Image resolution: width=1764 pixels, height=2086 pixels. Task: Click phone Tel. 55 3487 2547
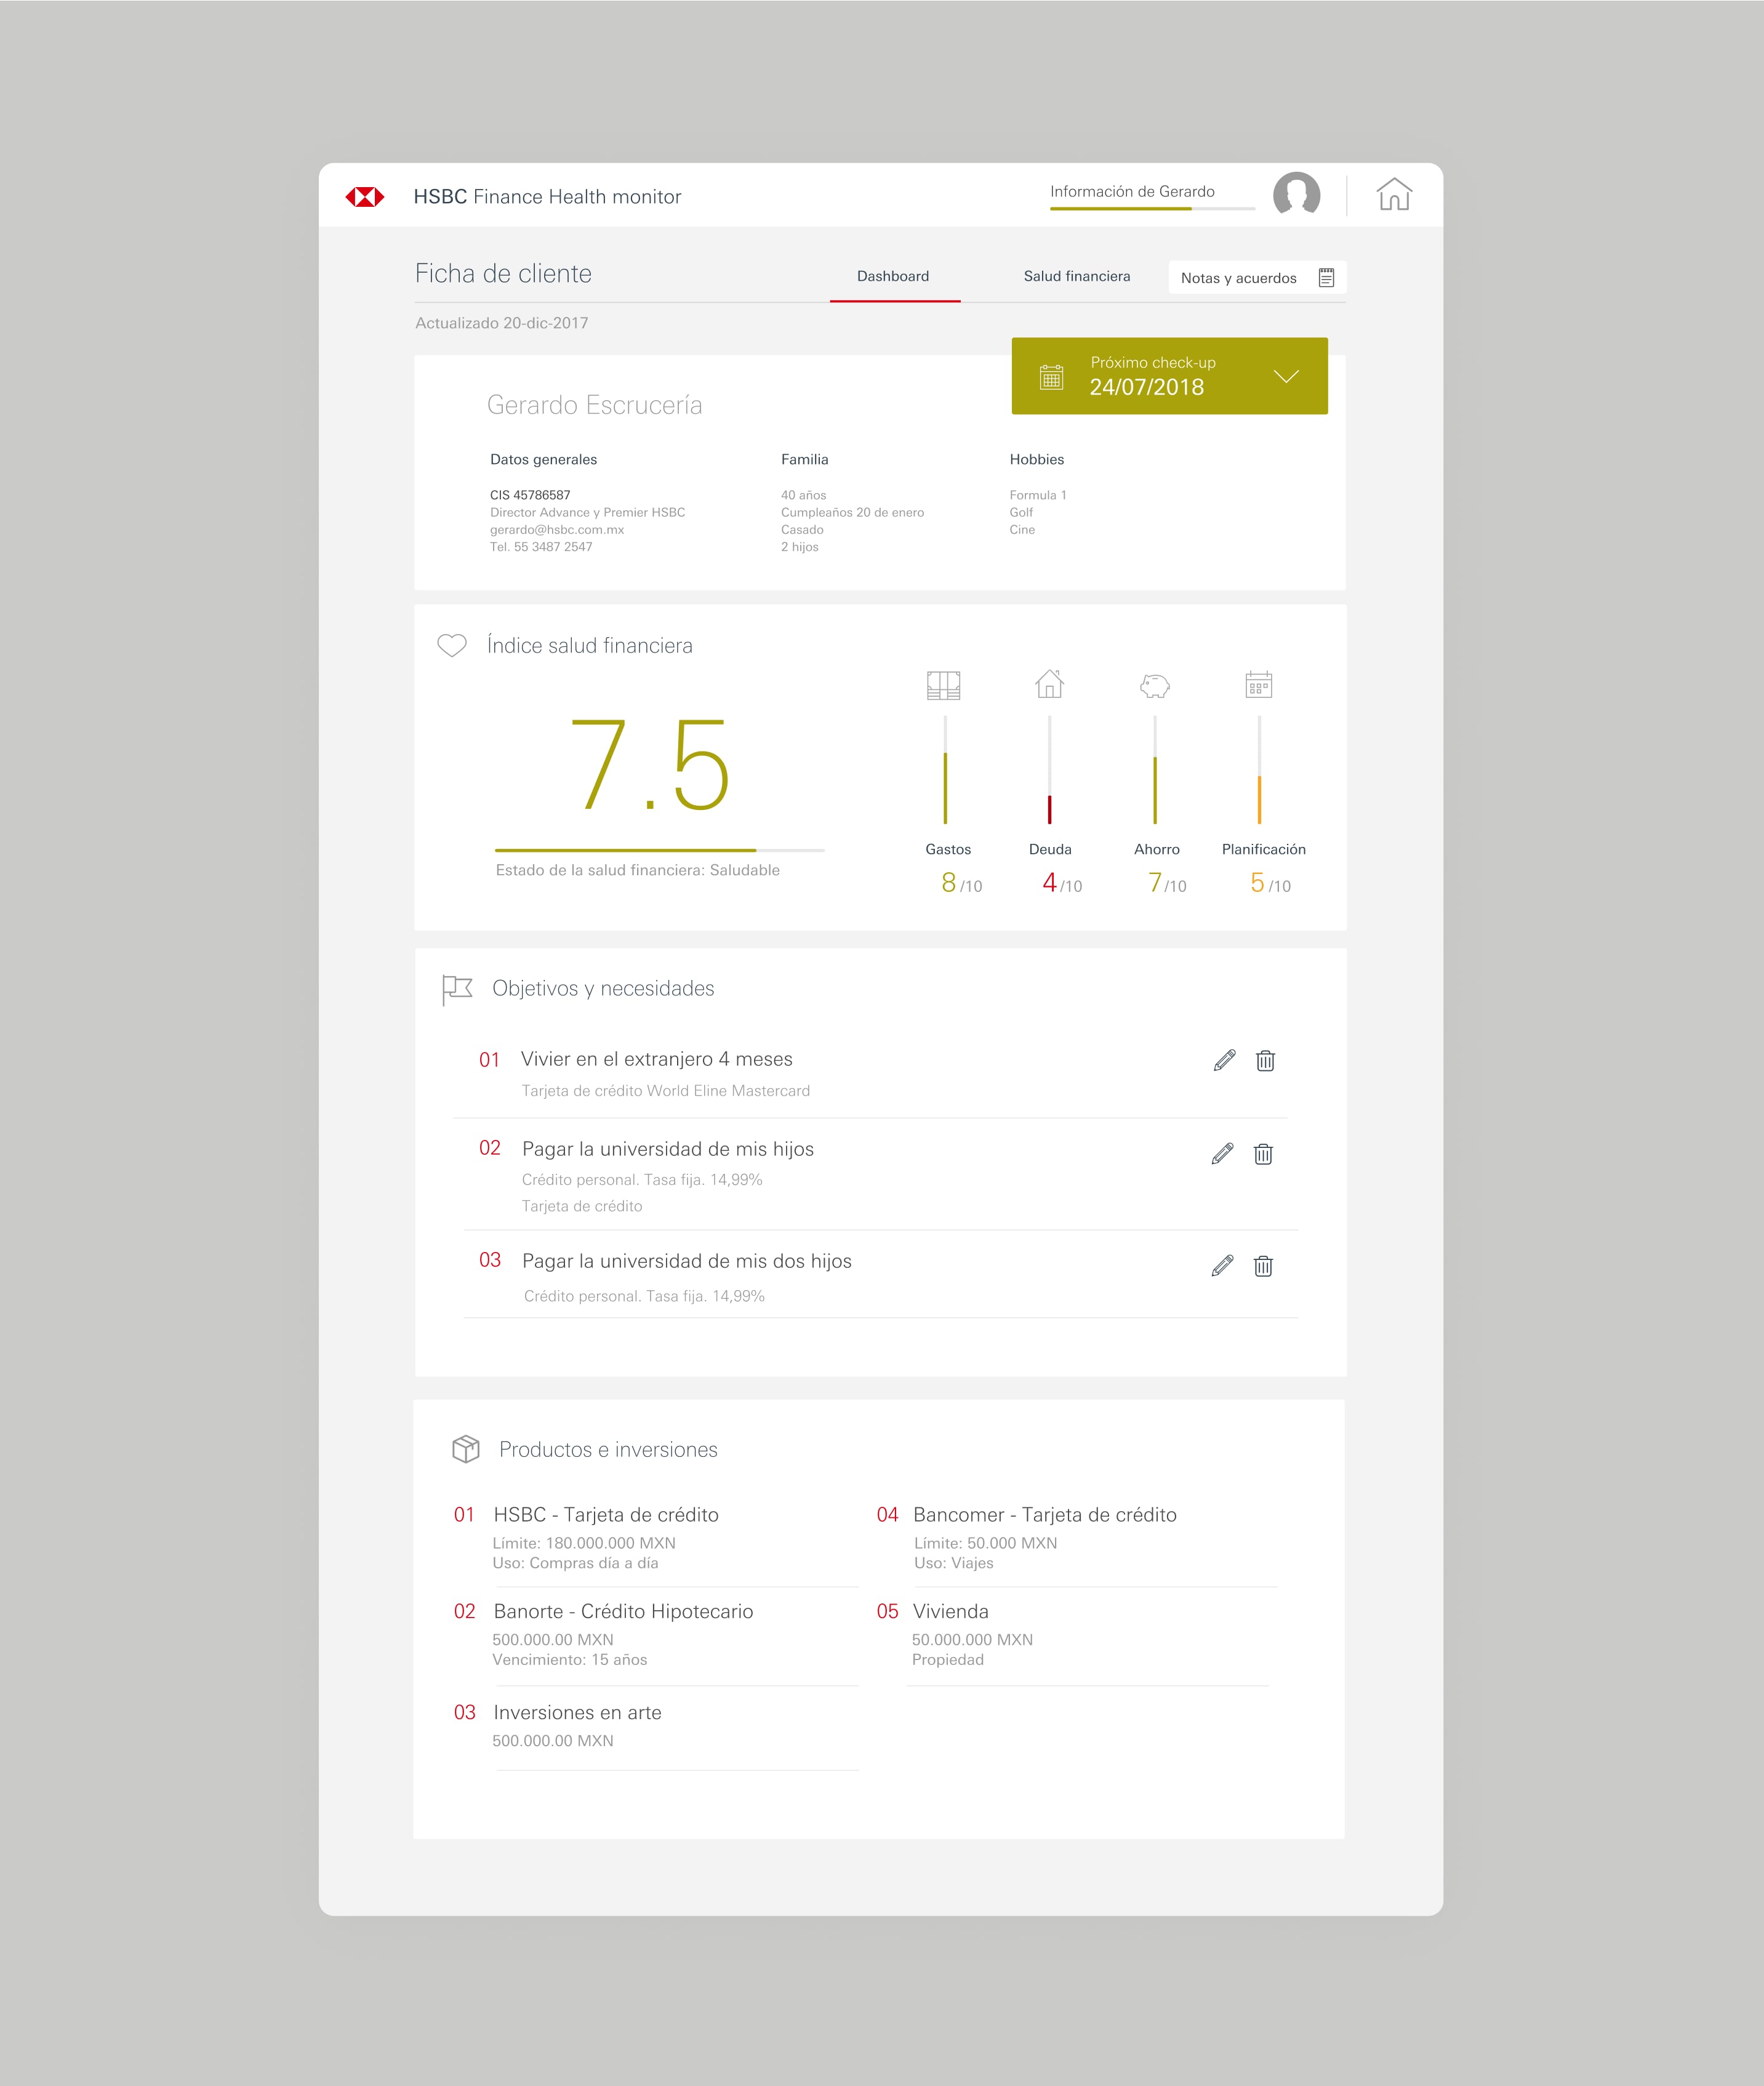(541, 547)
